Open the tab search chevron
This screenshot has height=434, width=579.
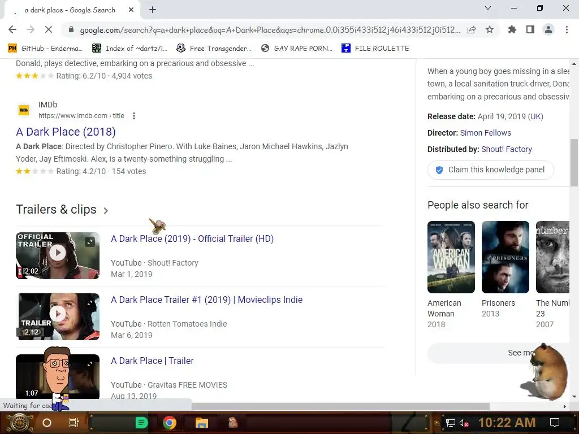488,8
